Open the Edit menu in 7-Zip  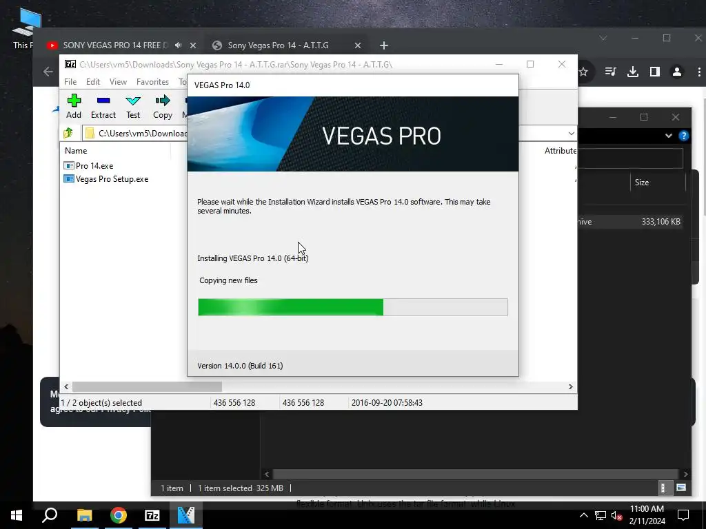click(93, 82)
